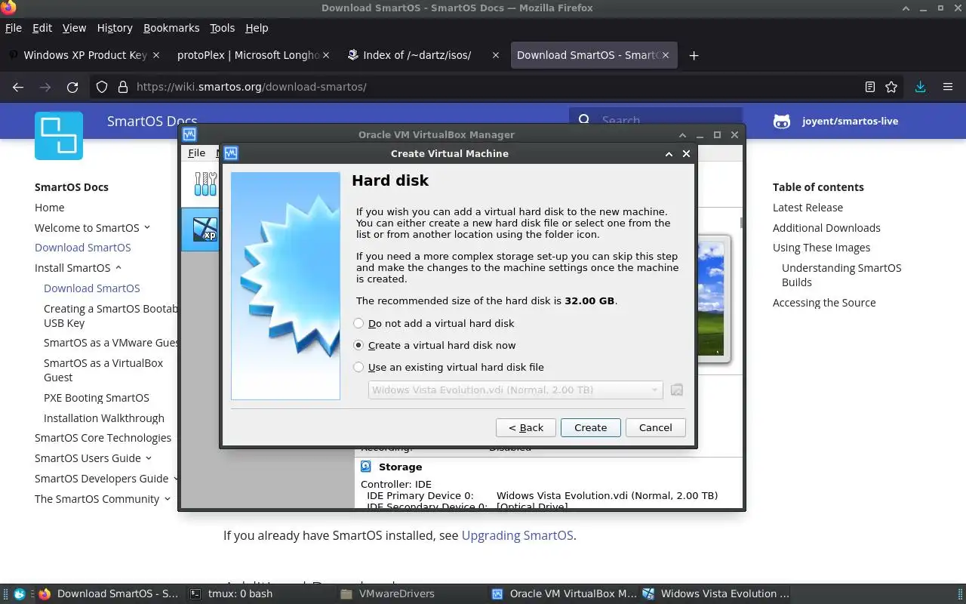This screenshot has height=604, width=966.
Task: Bookmark this page with star icon
Action: coord(891,87)
